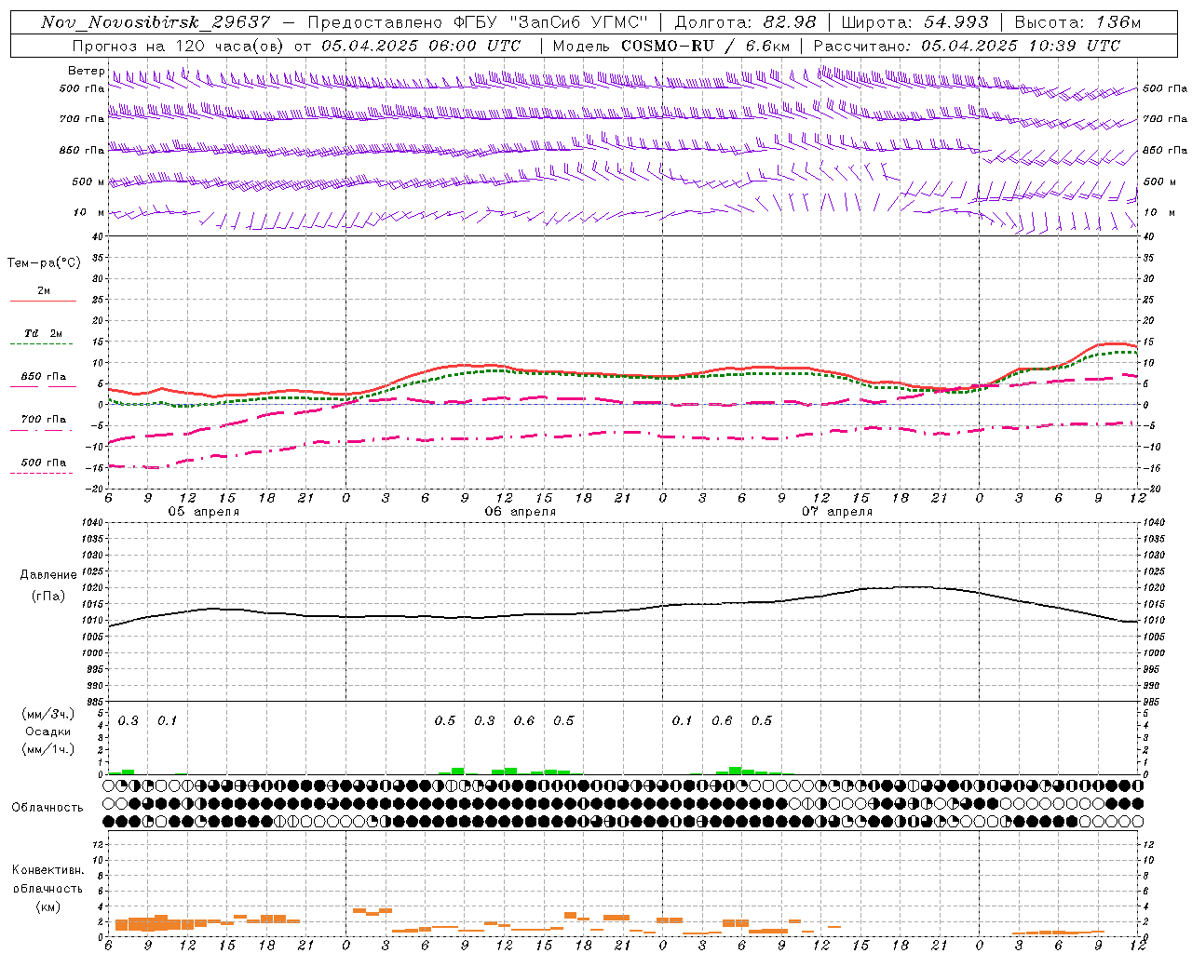Image resolution: width=1192 pixels, height=953 pixels.
Task: Click the Широта: 54.993 value
Action: (914, 22)
